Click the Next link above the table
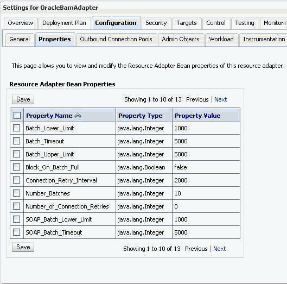Viewport: 287px width, 284px height. 221,99
